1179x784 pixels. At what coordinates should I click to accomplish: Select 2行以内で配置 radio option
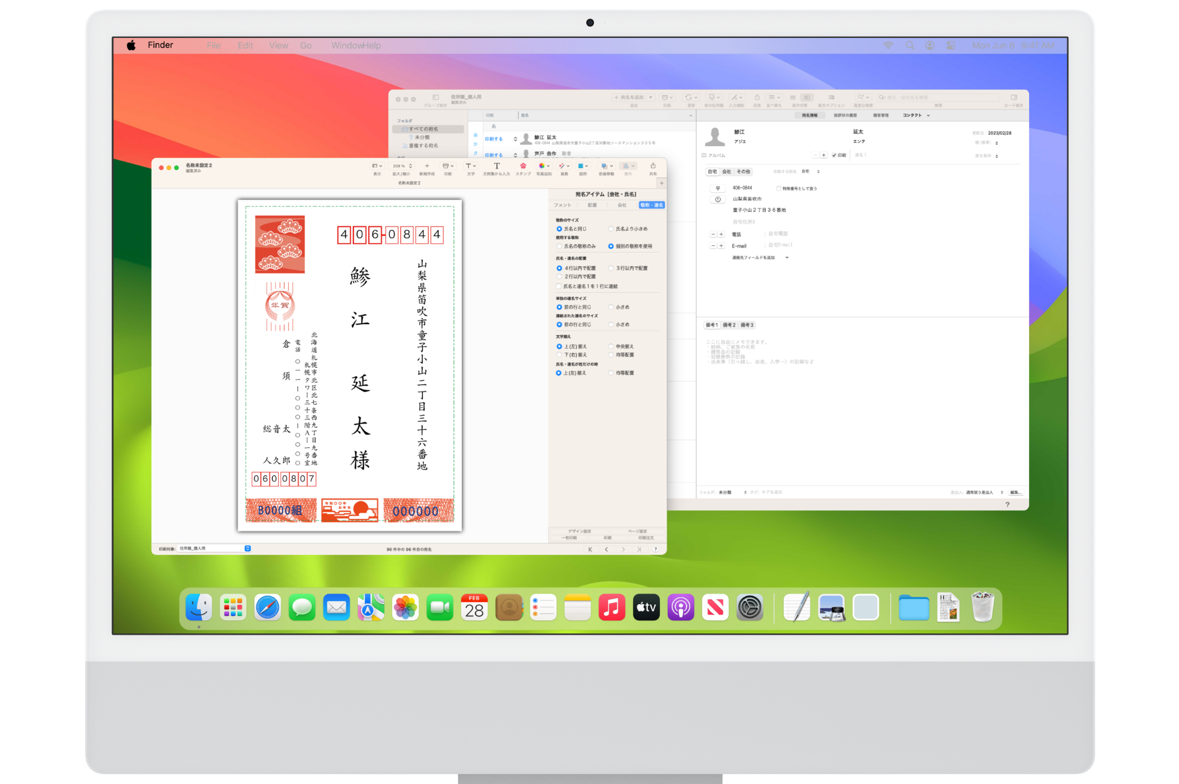point(559,277)
